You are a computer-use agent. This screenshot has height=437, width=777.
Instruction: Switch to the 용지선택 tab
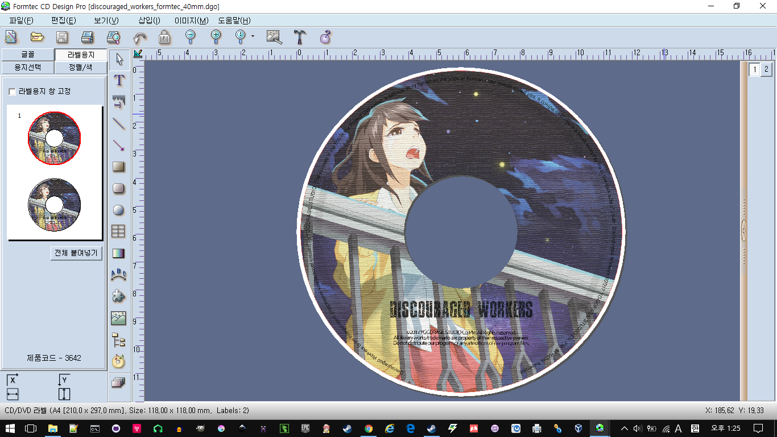[x=28, y=67]
